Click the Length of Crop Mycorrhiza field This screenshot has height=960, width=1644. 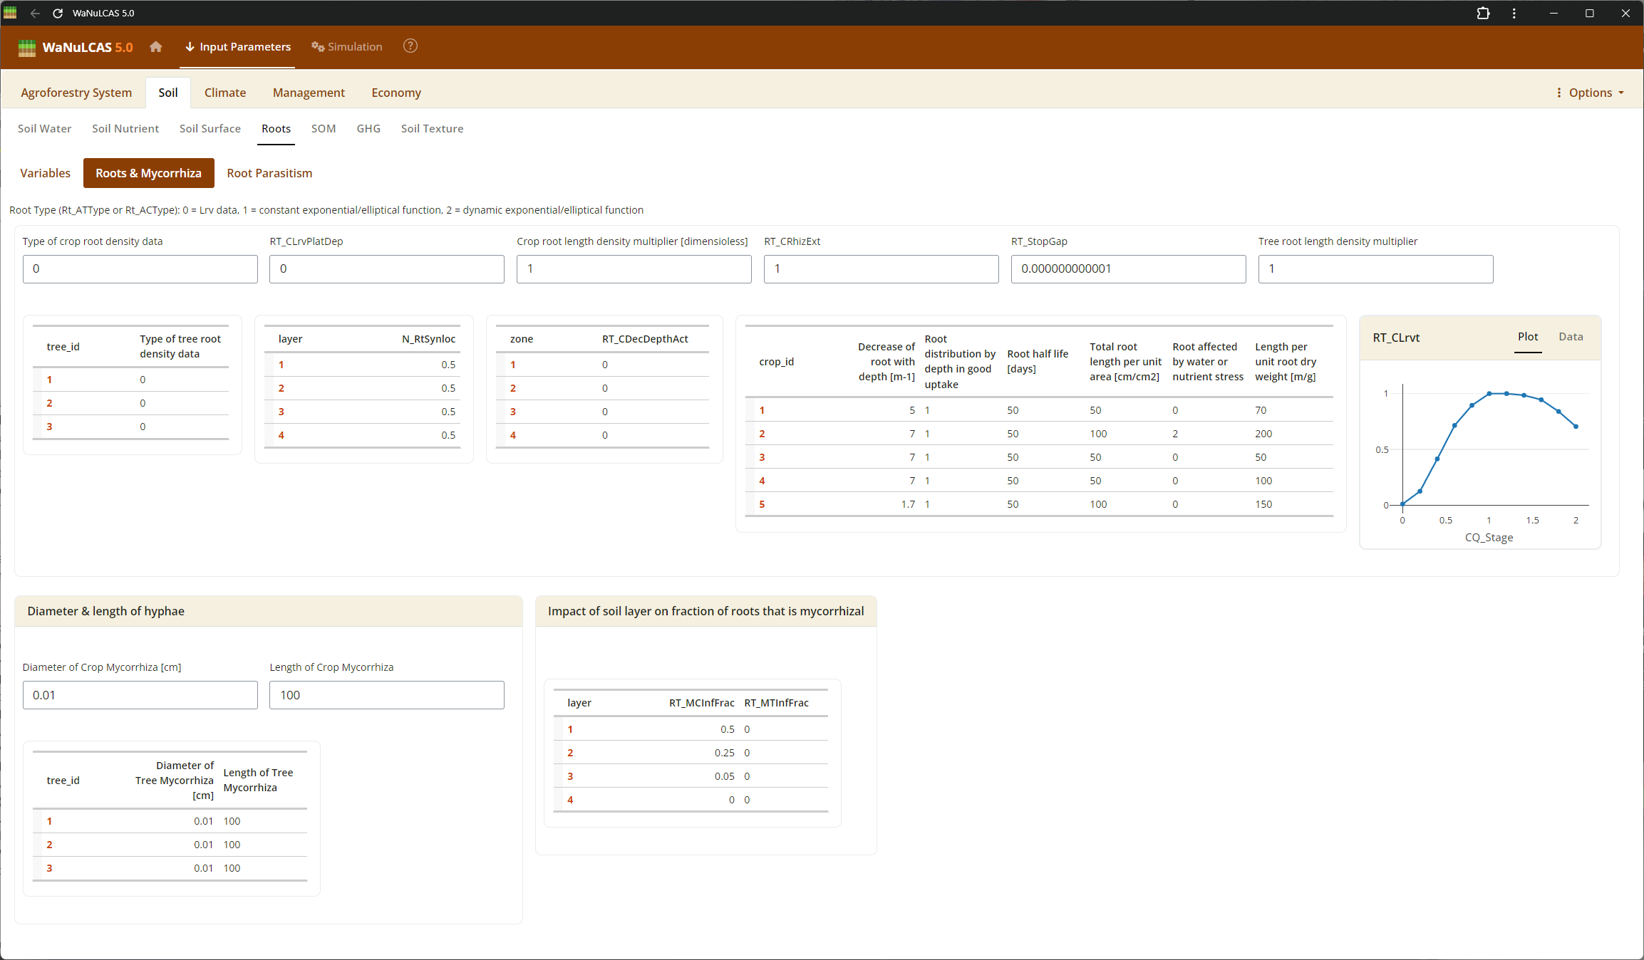386,695
